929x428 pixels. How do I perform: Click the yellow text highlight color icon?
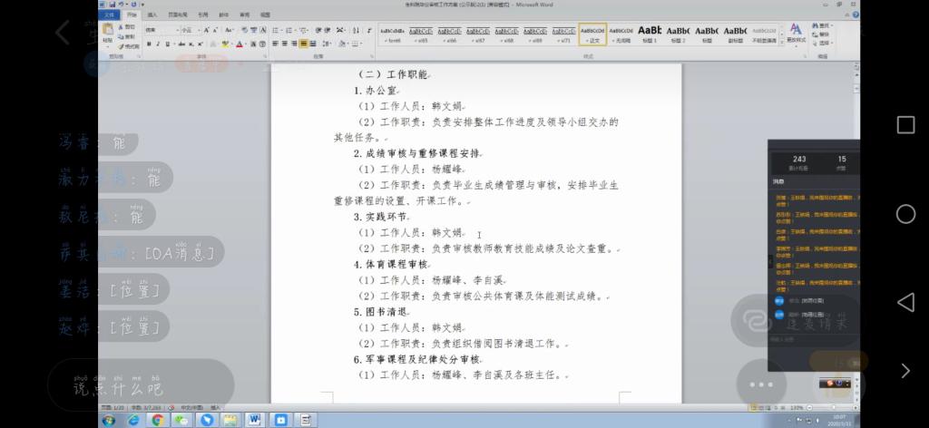tap(225, 44)
